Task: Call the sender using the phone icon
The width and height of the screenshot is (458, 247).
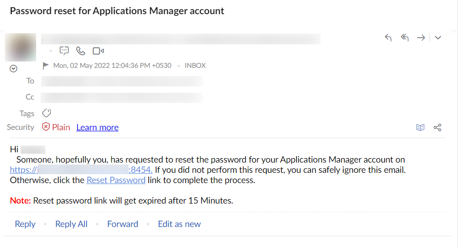Action: 81,51
